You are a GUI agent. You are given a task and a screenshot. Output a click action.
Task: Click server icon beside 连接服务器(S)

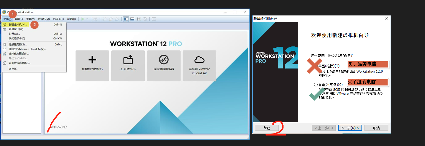(x=5, y=44)
